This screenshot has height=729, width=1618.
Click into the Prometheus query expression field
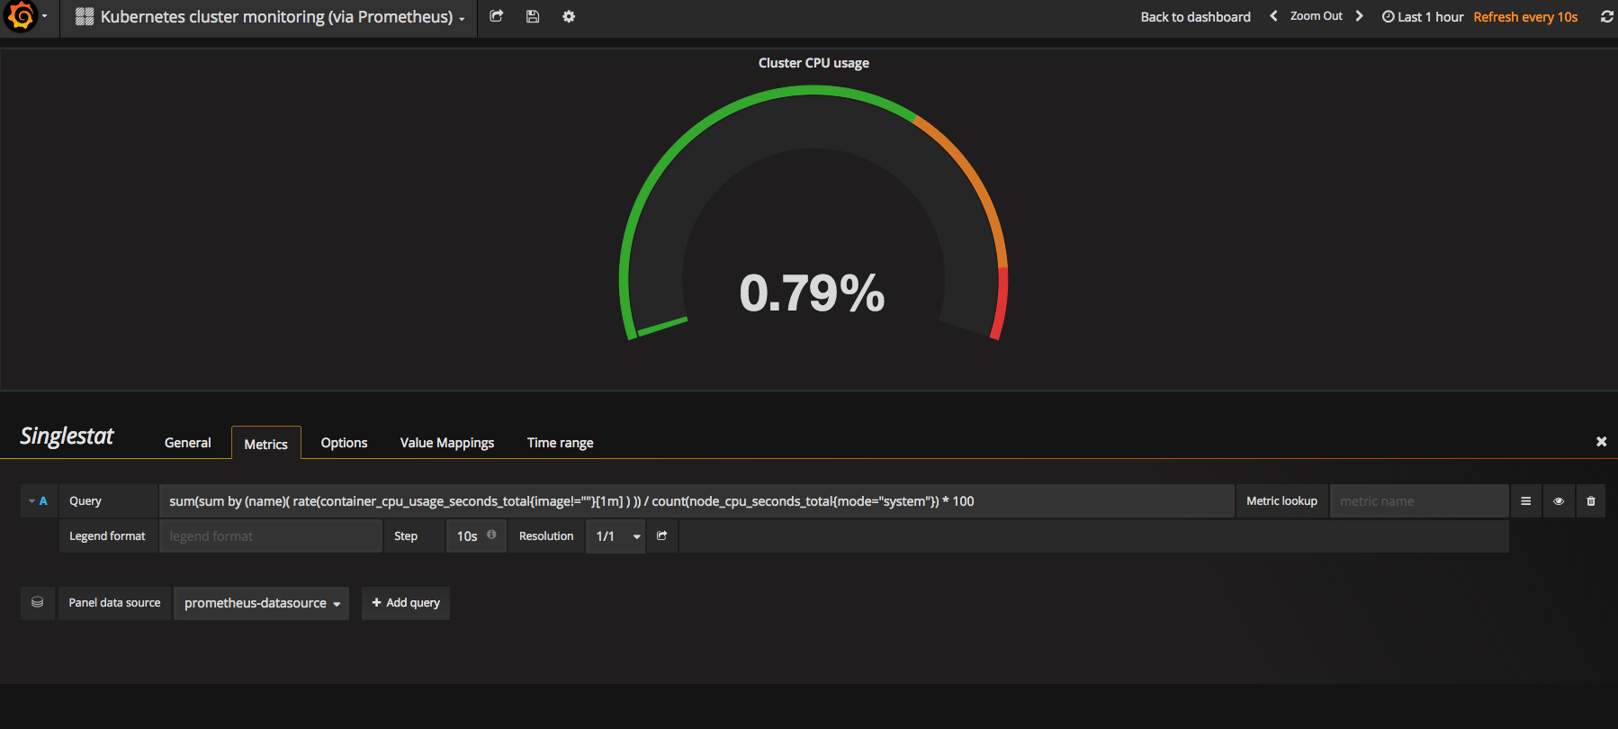point(697,501)
